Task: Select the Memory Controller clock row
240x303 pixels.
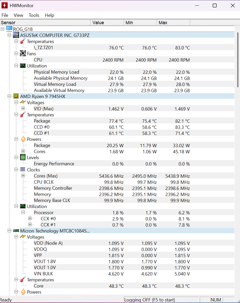Action: tap(53, 188)
